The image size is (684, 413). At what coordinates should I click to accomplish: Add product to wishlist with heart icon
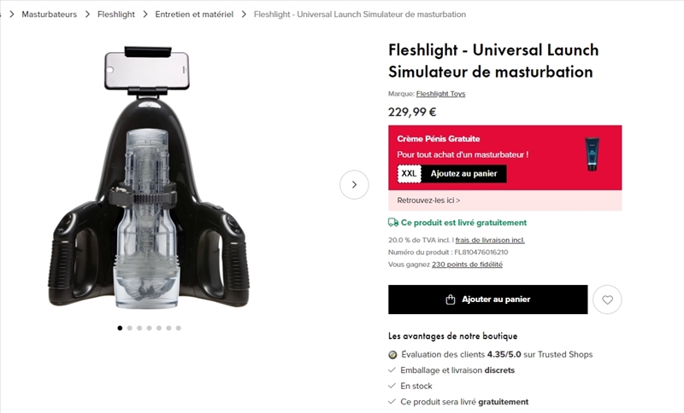(607, 300)
